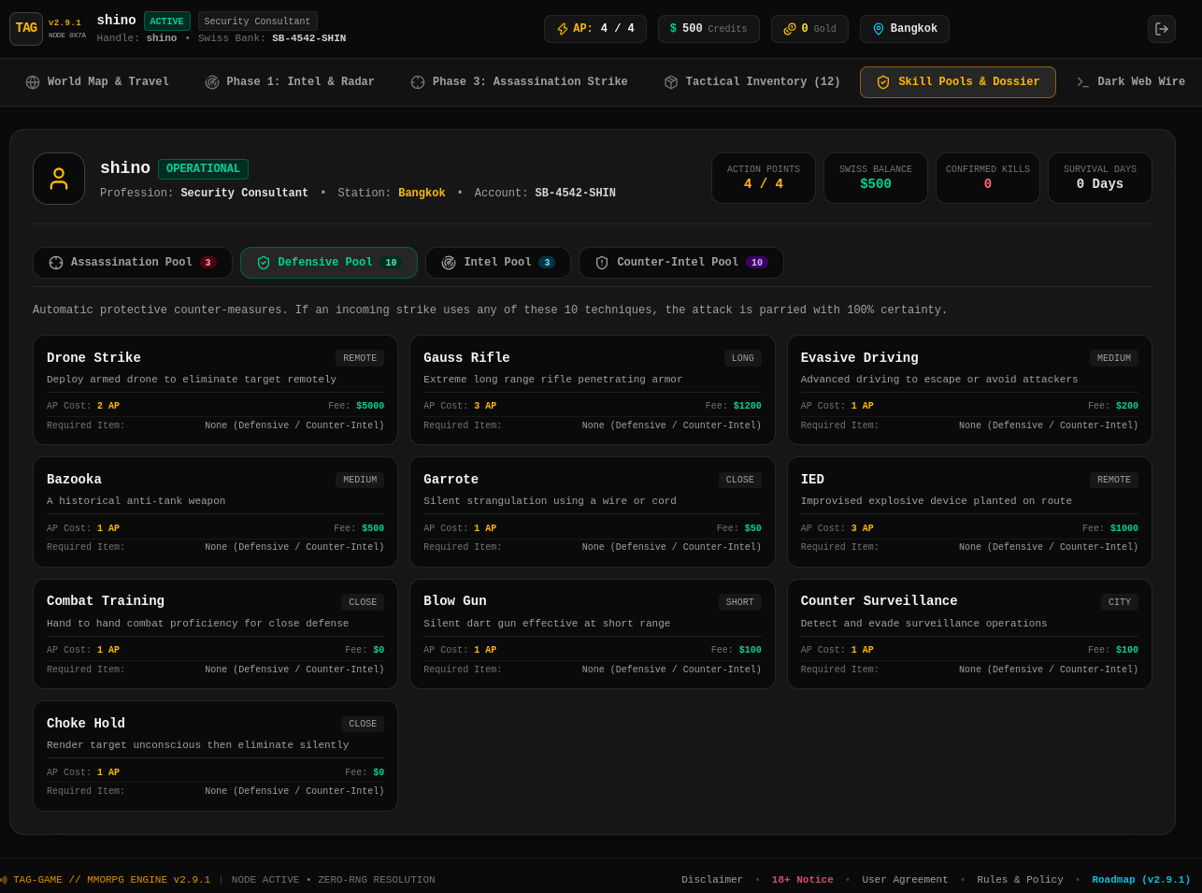Screen dimensions: 1202x893
Task: Click the dollar sign credits icon
Action: click(x=673, y=29)
